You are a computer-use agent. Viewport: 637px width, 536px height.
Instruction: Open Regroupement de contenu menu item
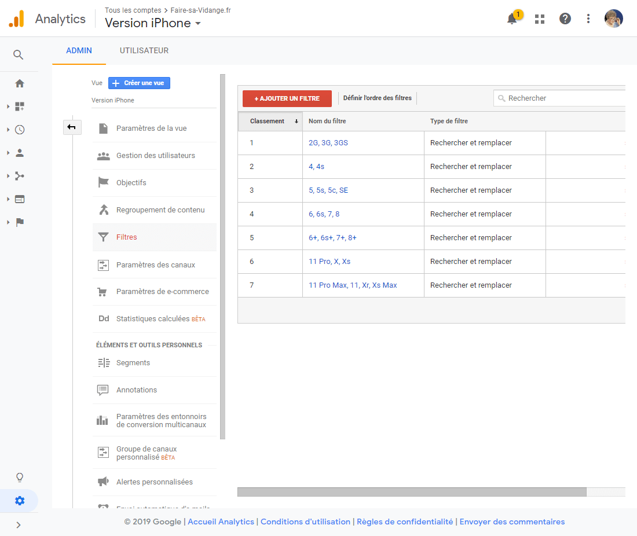(155, 210)
